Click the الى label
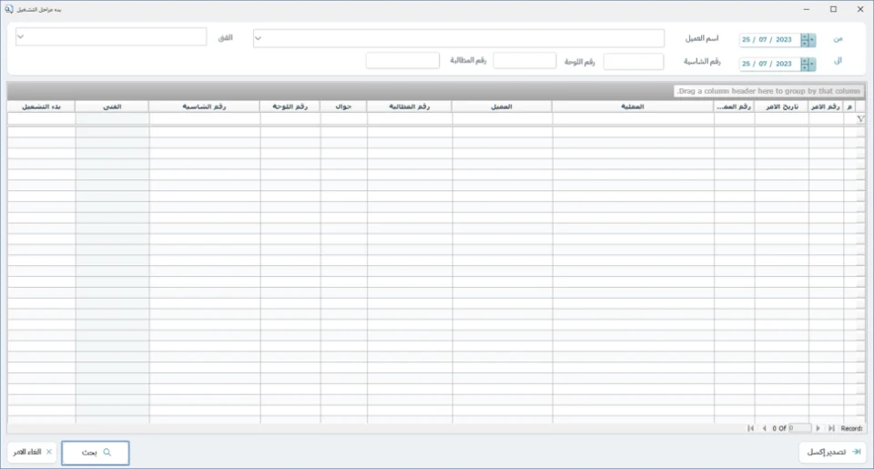 [x=838, y=61]
